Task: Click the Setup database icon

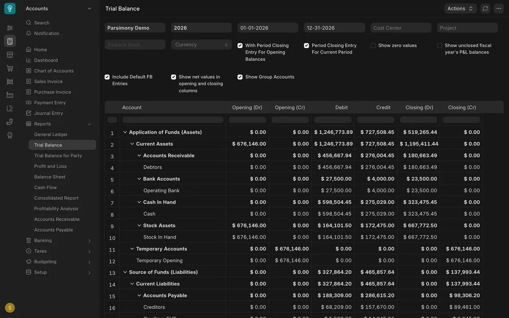Action: [29, 272]
